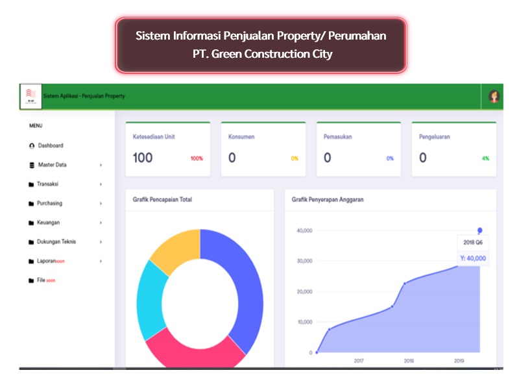Click the Sistem Aplikasi - Penjualan Property title
The width and height of the screenshot is (519, 379).
tap(84, 96)
